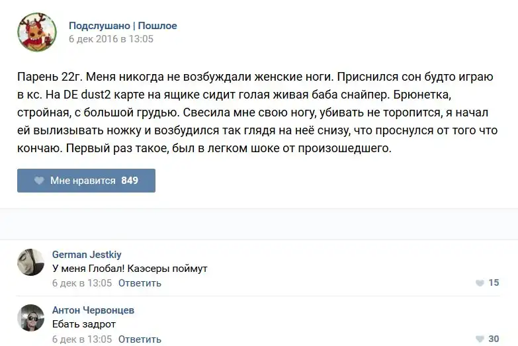This screenshot has width=518, height=346.
Task: Like Антон Червонцев's comment via heart icon
Action: coord(480,339)
